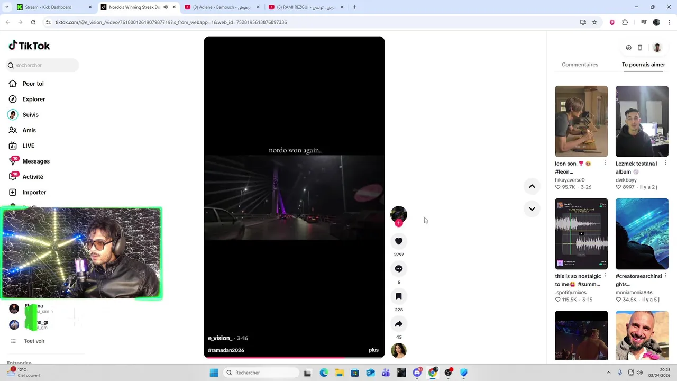Open Microsoft Edge from the taskbar
677x381 pixels.
click(324, 373)
